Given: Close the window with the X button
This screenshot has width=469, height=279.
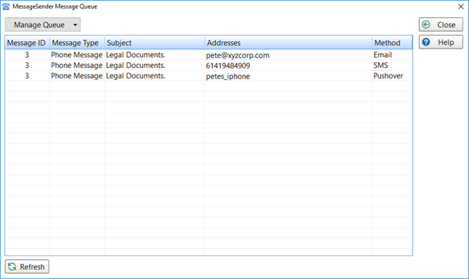Looking at the screenshot, I should click(460, 6).
